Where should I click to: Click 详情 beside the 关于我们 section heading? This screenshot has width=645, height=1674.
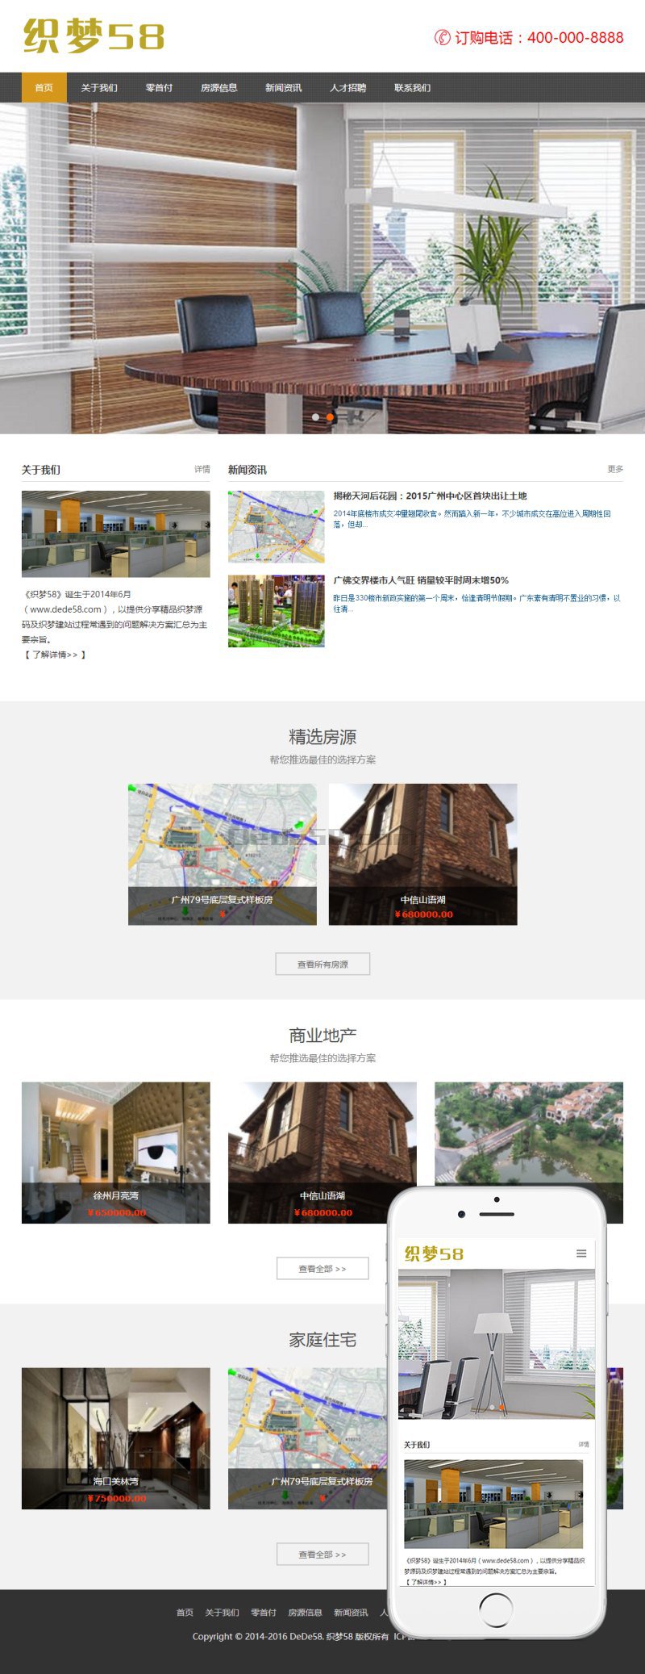pos(202,469)
